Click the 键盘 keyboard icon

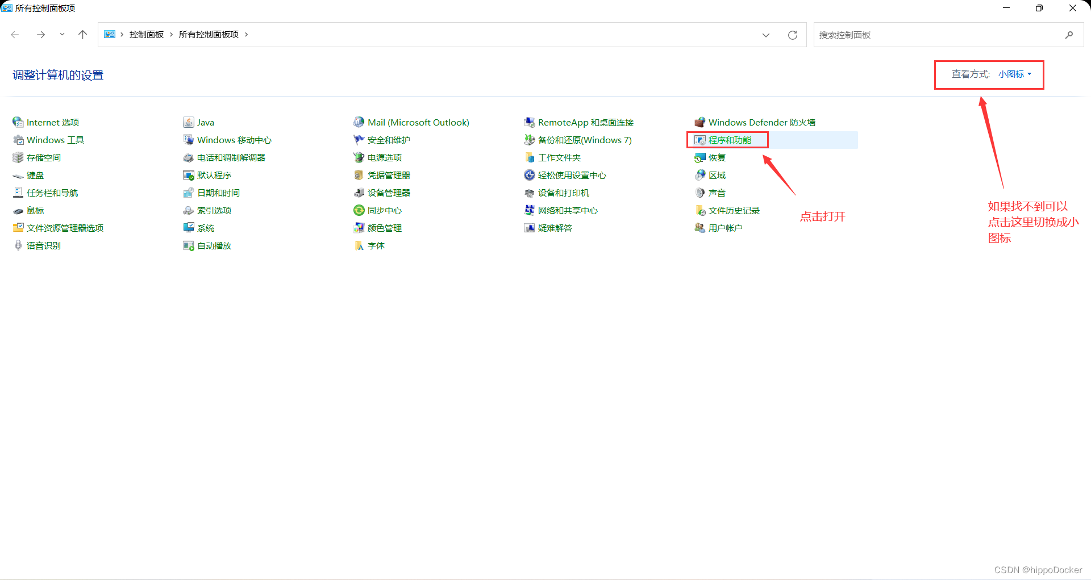(x=18, y=176)
